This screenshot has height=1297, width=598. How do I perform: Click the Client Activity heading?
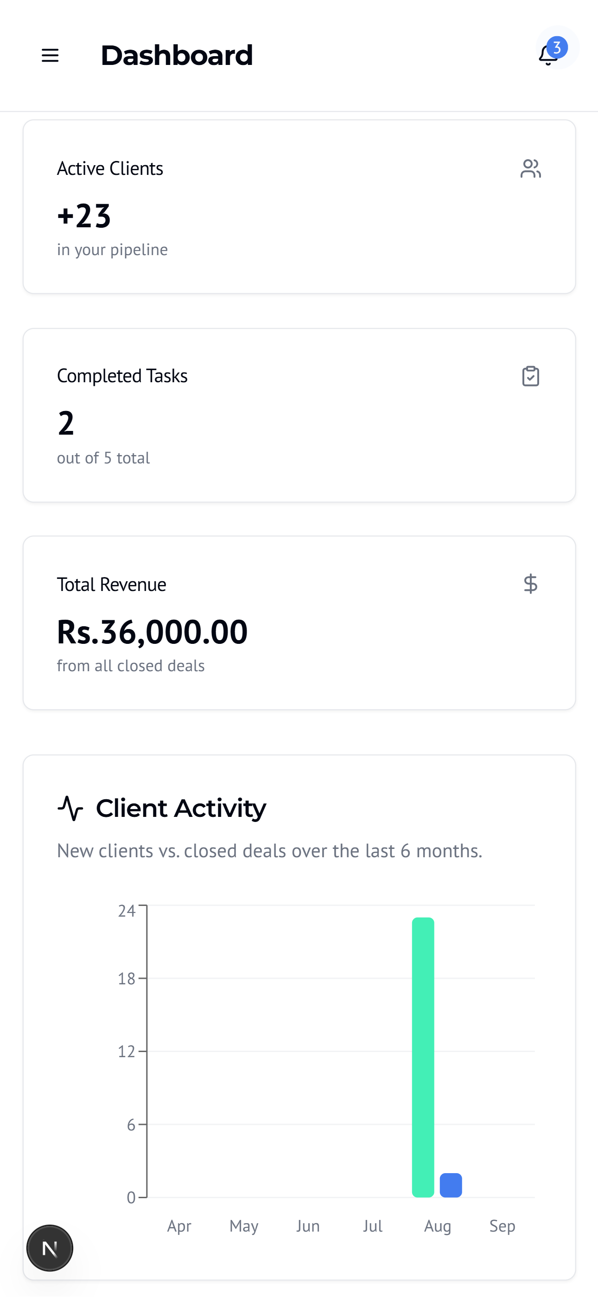click(181, 808)
